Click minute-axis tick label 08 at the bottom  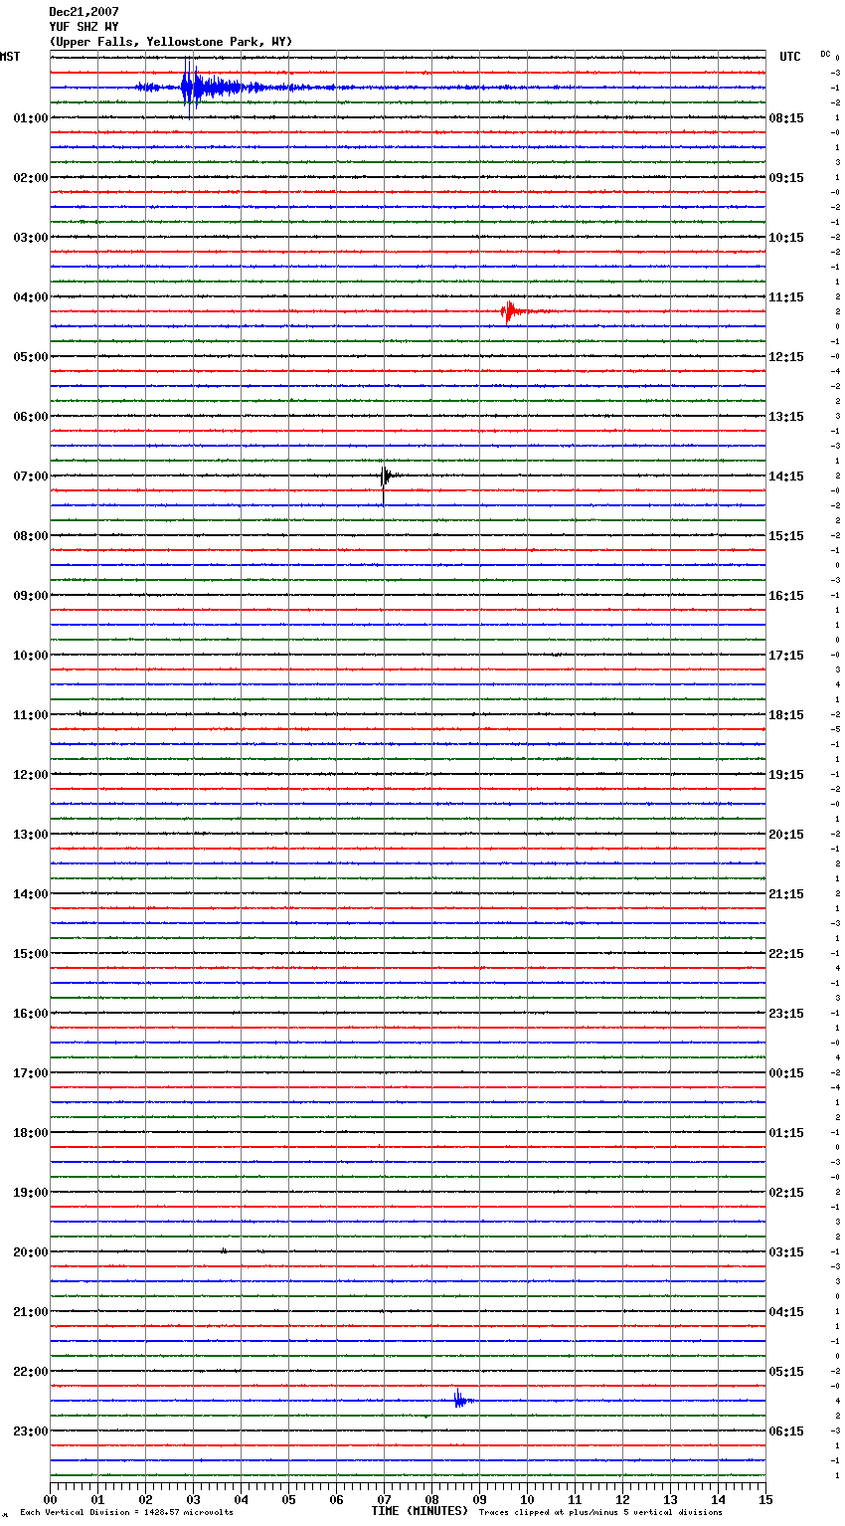431,1499
